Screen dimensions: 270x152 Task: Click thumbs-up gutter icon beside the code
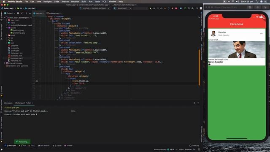37,81
